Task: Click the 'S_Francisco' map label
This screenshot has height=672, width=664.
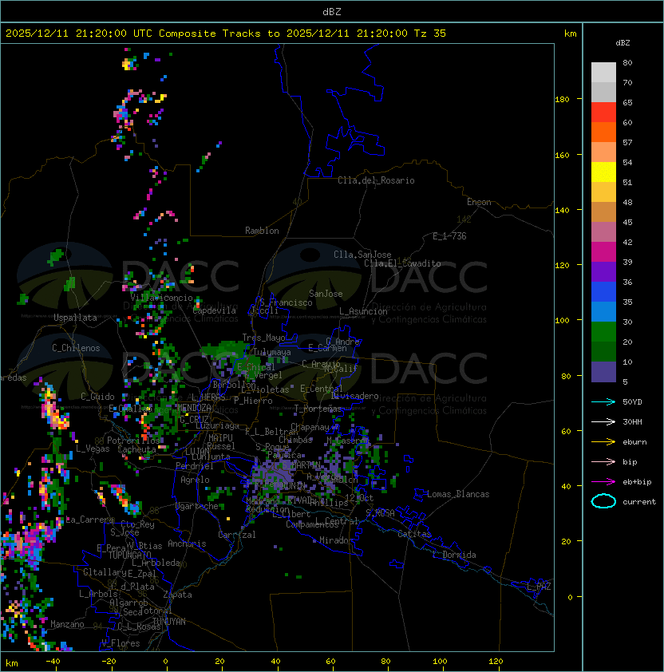Action: (286, 302)
